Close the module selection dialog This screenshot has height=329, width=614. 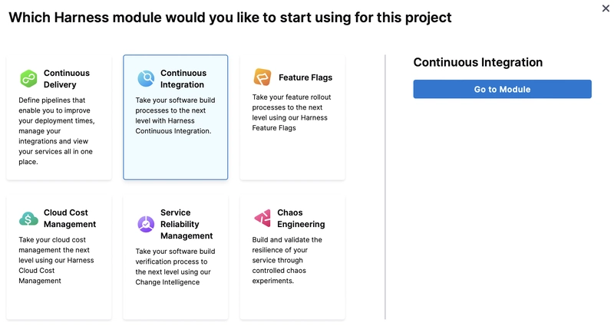[606, 8]
